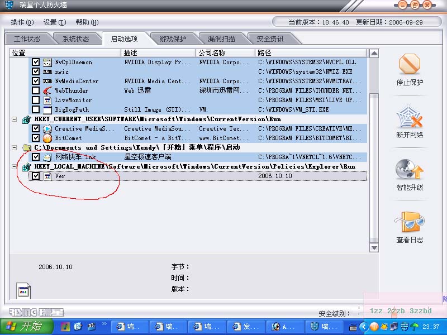Click the Internet Explorer quick launch icon
Screen dimensions: 447x335
(x=78, y=327)
